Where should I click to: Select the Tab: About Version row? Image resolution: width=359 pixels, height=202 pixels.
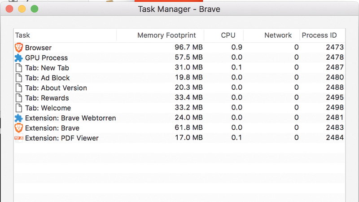pyautogui.click(x=56, y=88)
